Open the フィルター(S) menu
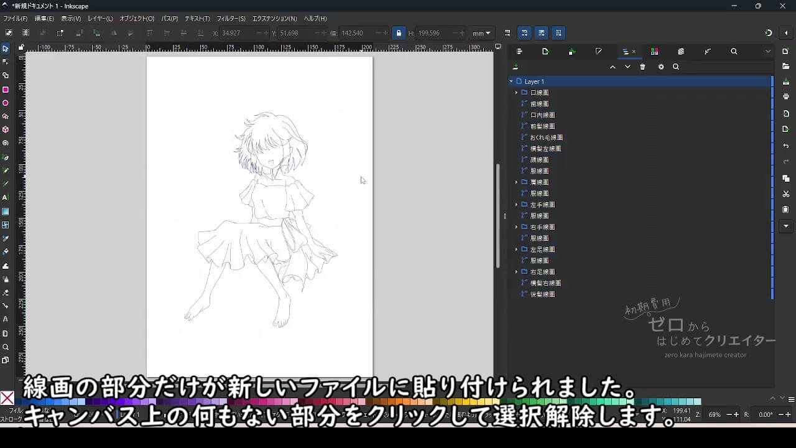 point(231,19)
